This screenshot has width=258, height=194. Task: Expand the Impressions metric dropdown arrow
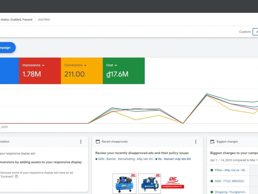pyautogui.click(x=43, y=65)
